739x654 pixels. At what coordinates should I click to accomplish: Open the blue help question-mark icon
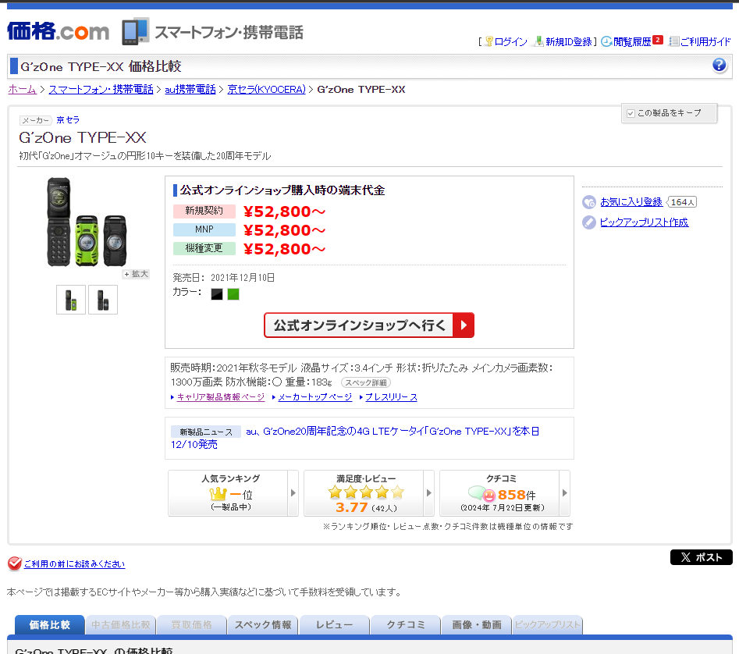(x=719, y=65)
